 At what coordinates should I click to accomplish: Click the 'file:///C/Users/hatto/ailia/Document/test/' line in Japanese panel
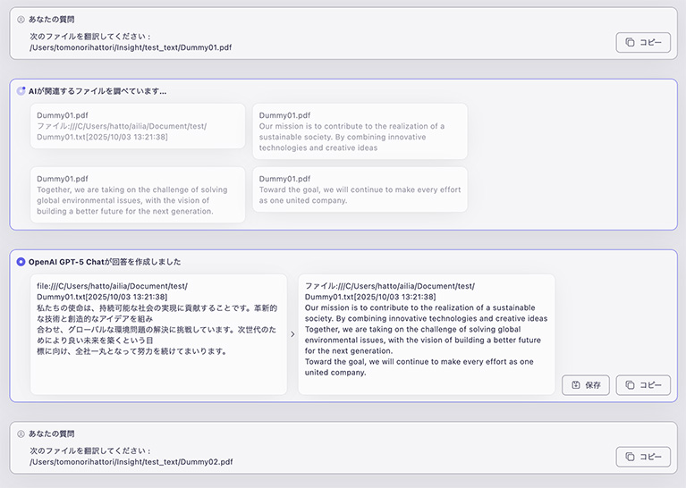pyautogui.click(x=112, y=286)
